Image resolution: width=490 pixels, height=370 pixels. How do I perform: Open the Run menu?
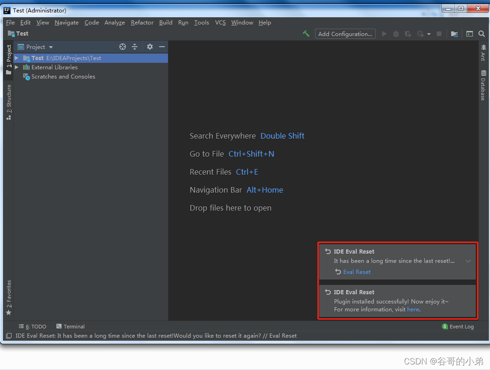coord(183,23)
